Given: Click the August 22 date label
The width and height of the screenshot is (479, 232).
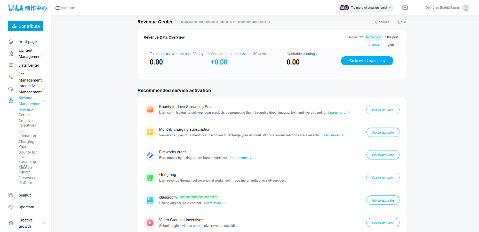Looking at the screenshot, I should 356,37.
